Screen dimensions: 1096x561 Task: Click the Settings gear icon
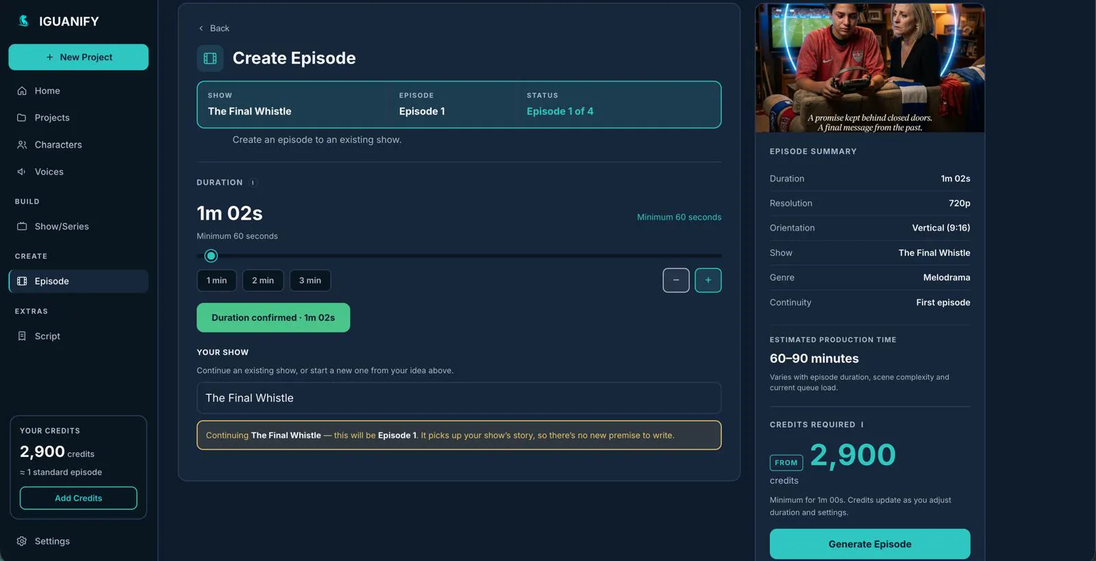pyautogui.click(x=22, y=541)
